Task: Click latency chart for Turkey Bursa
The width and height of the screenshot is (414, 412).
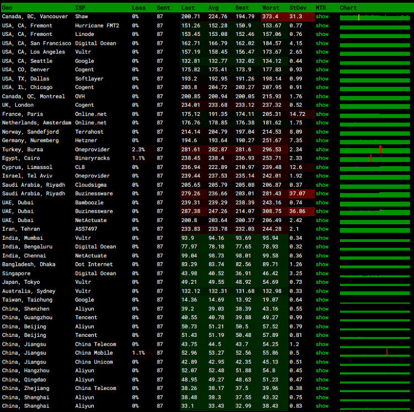Action: (375, 150)
